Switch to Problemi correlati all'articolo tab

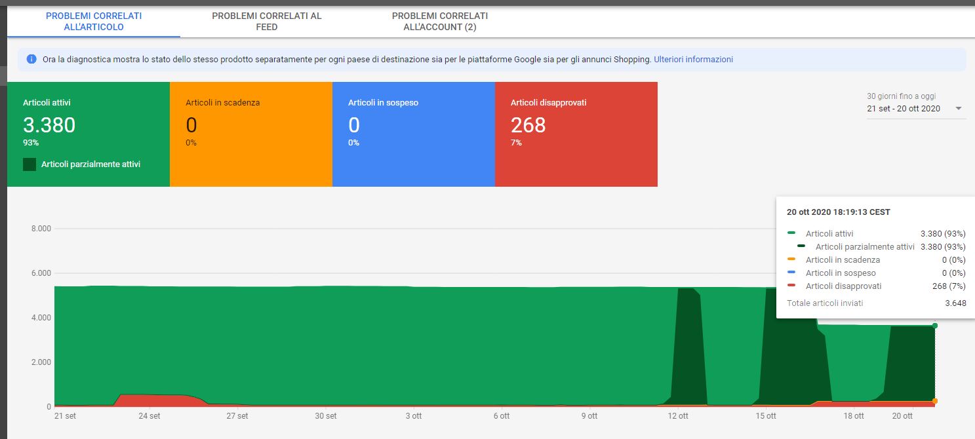[94, 21]
